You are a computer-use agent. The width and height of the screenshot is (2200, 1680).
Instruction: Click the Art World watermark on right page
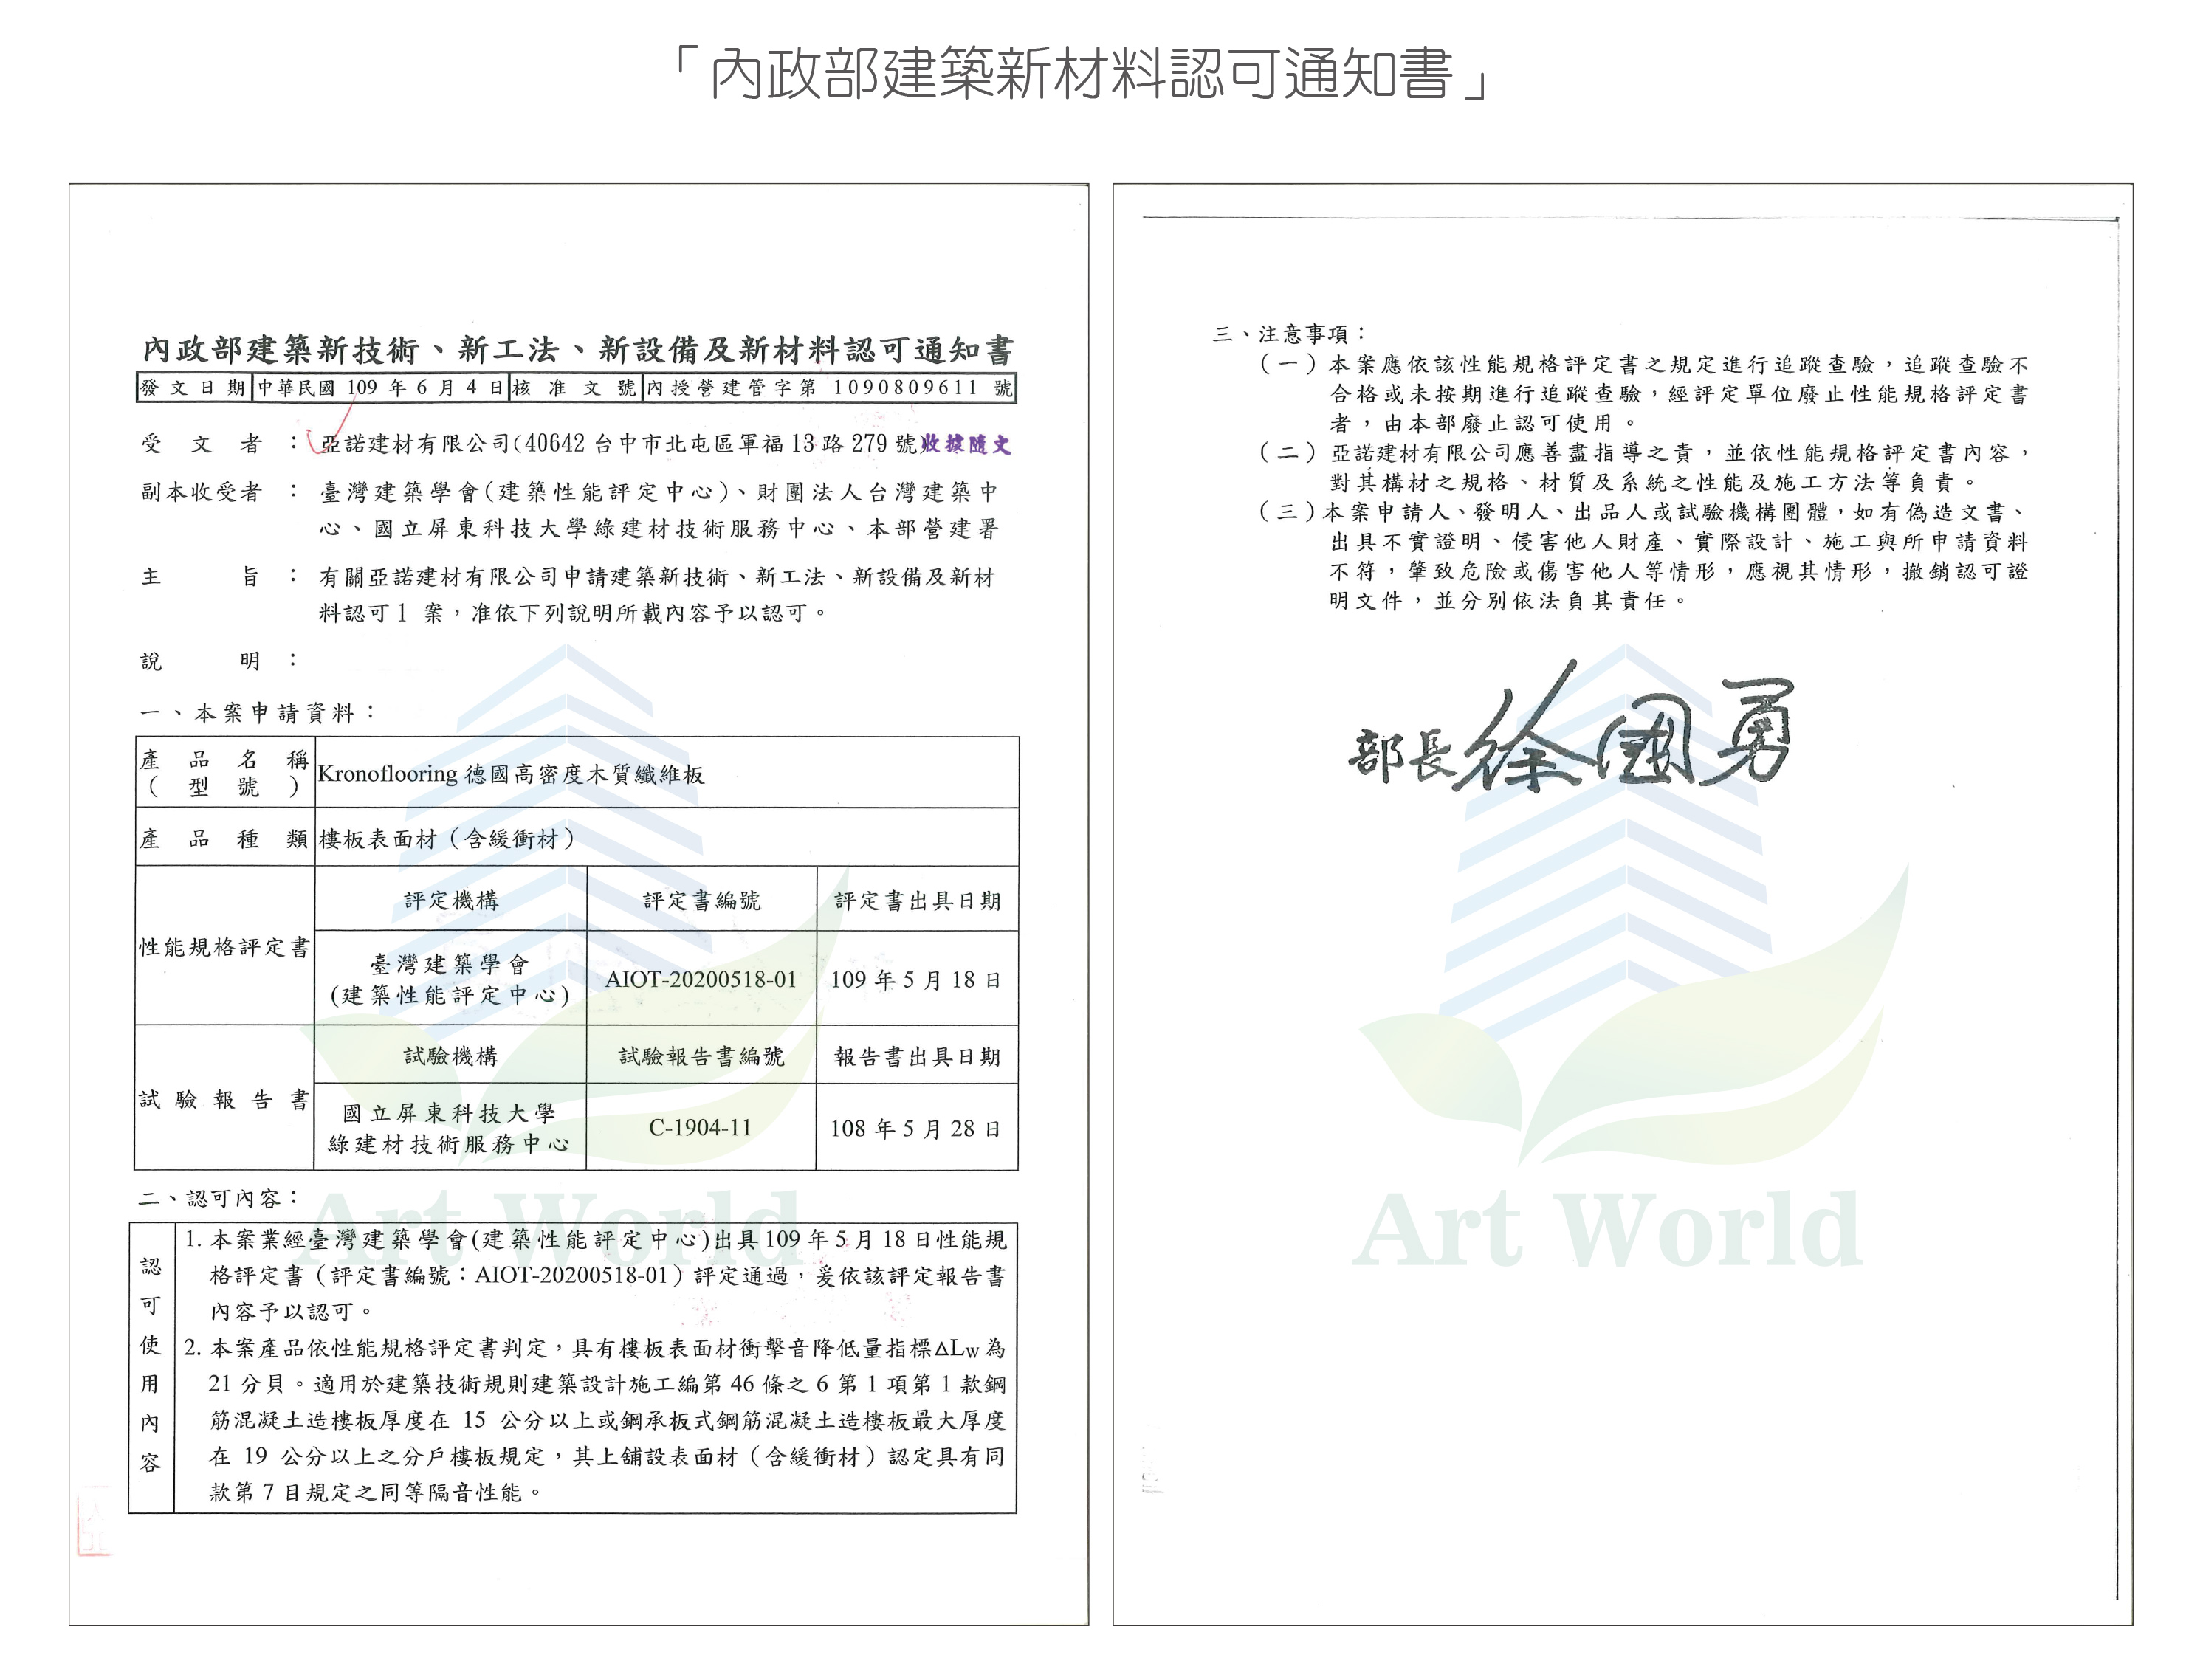tap(1608, 1228)
